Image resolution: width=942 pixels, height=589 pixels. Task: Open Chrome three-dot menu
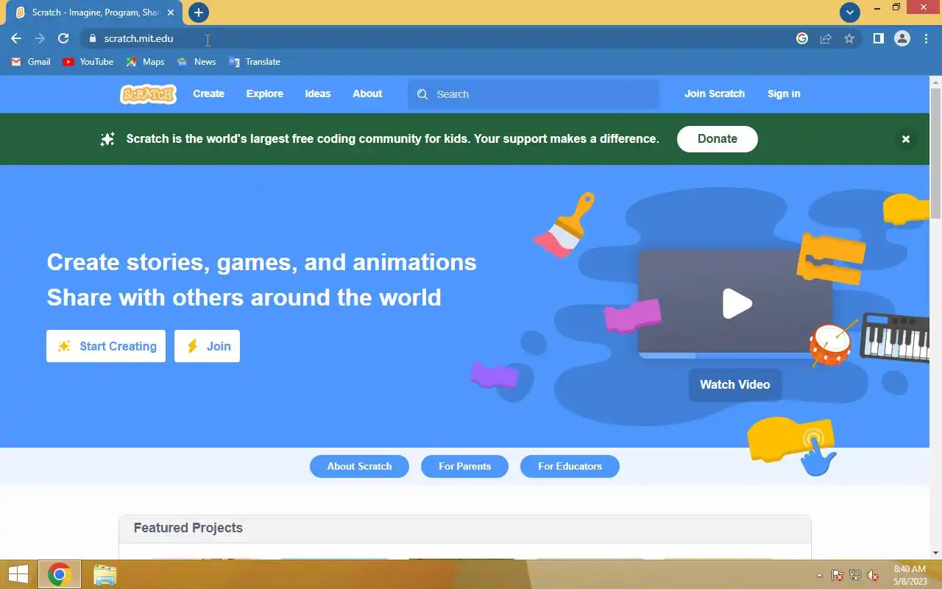[x=926, y=38]
